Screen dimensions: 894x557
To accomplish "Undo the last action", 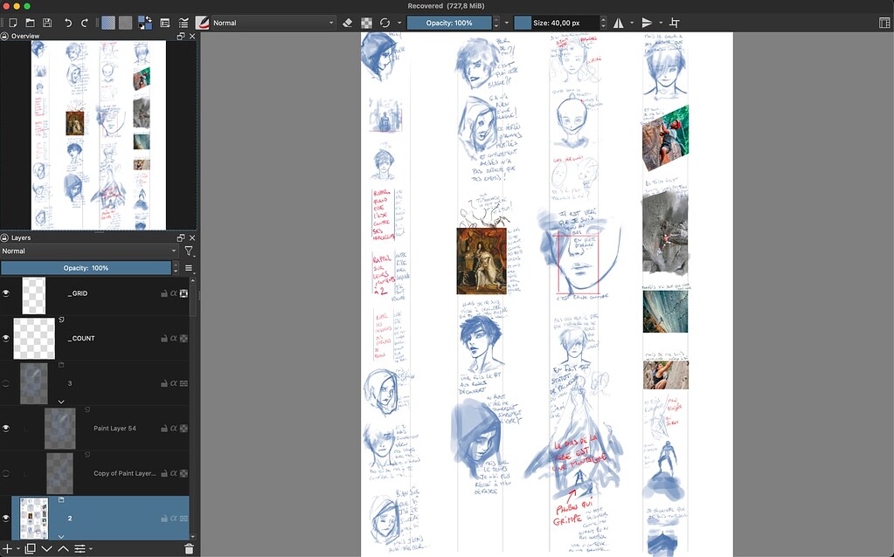I will pos(68,23).
